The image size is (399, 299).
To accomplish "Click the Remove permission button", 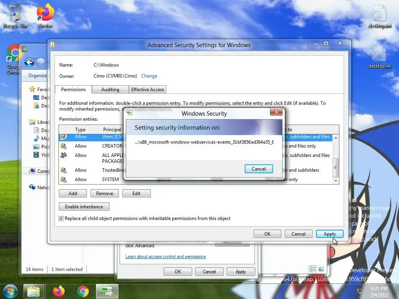I will click(104, 193).
